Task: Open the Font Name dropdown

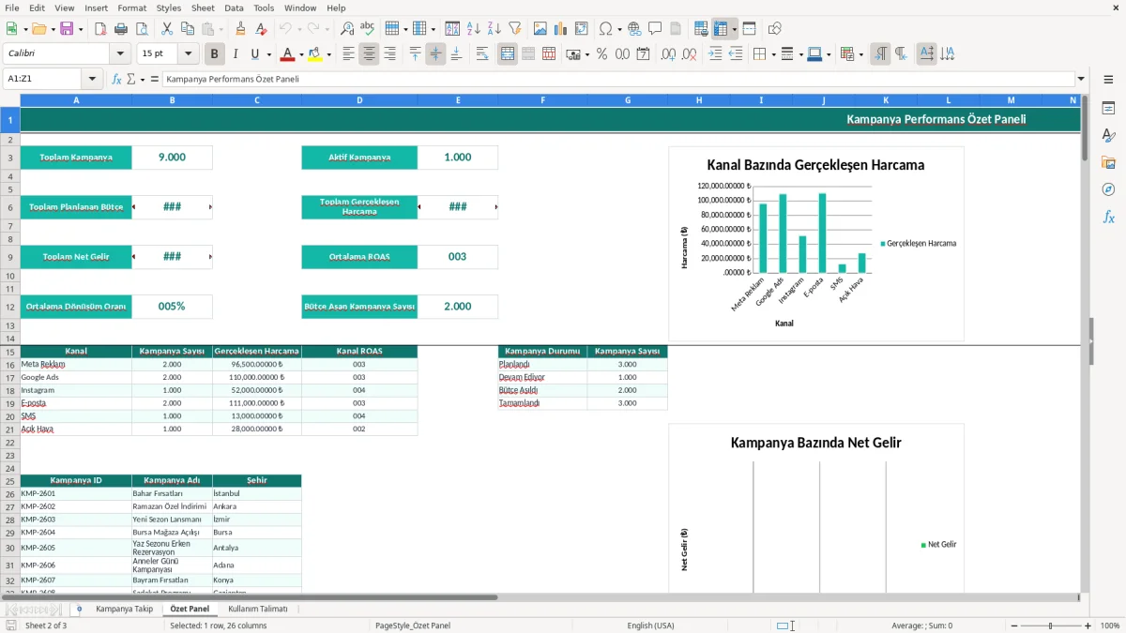Action: coord(120,54)
